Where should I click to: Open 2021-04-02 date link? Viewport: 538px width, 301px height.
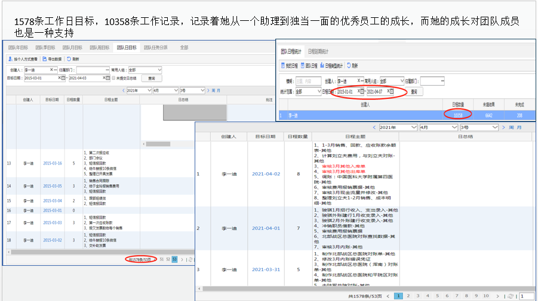[266, 174]
